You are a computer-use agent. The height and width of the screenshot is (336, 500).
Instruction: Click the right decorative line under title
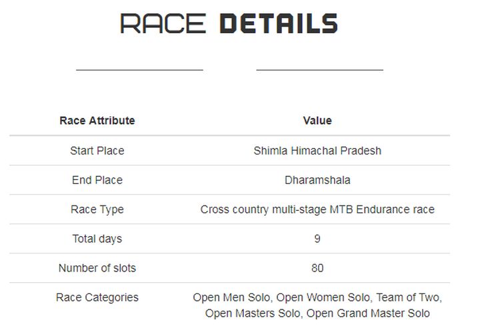tap(320, 69)
